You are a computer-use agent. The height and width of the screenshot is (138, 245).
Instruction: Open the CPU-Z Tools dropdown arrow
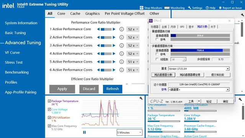click(x=199, y=101)
